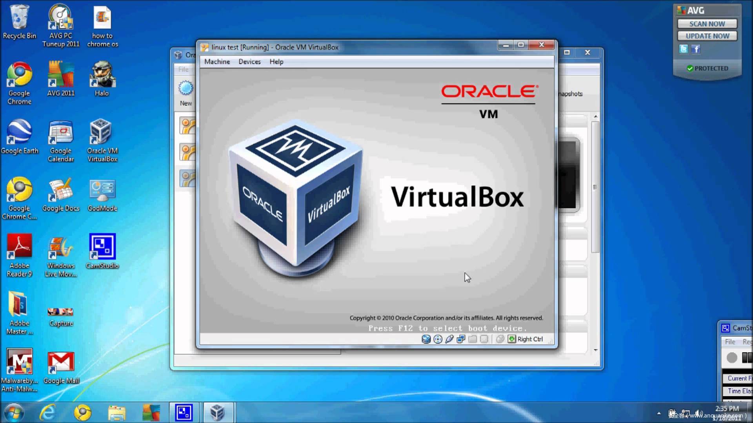Click the mouse integration status icon

tap(500, 339)
